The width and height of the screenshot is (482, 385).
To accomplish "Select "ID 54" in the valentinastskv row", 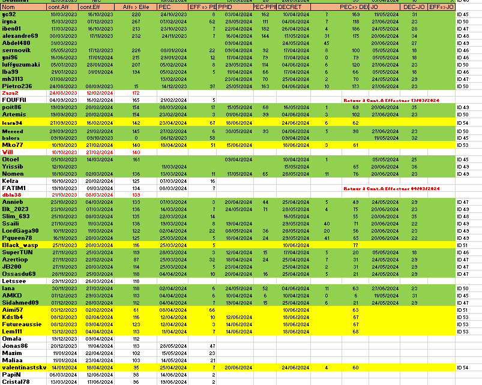I will [x=463, y=368].
